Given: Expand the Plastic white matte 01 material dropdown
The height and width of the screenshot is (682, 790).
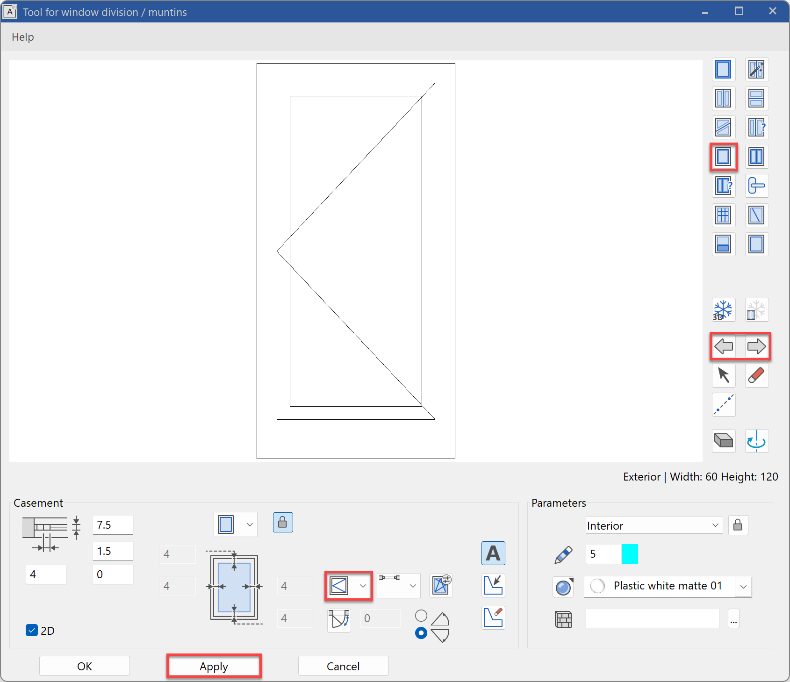Looking at the screenshot, I should click(743, 586).
